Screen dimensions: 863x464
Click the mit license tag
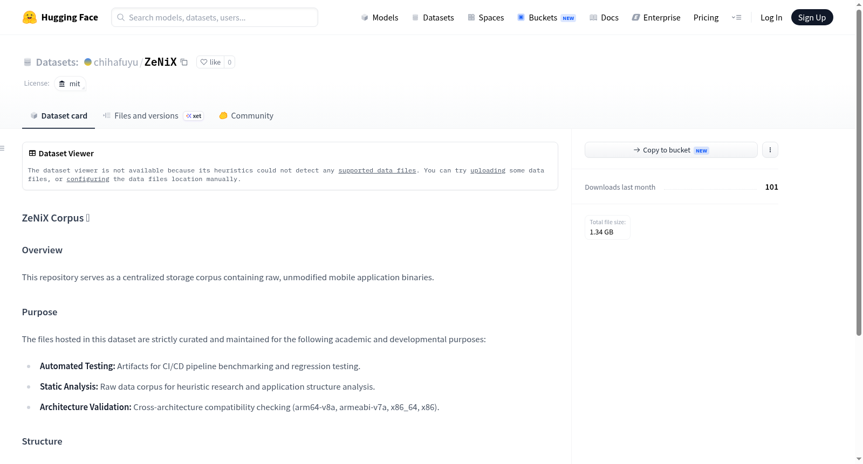point(70,84)
